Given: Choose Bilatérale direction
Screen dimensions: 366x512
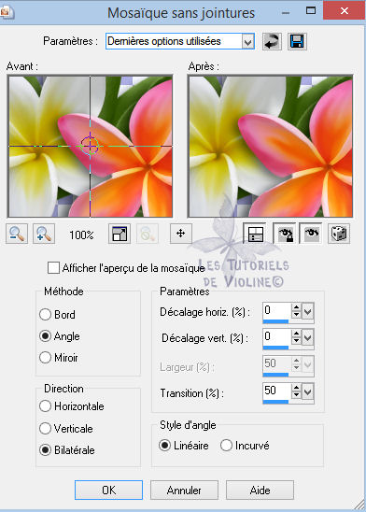Looking at the screenshot, I should [45, 450].
